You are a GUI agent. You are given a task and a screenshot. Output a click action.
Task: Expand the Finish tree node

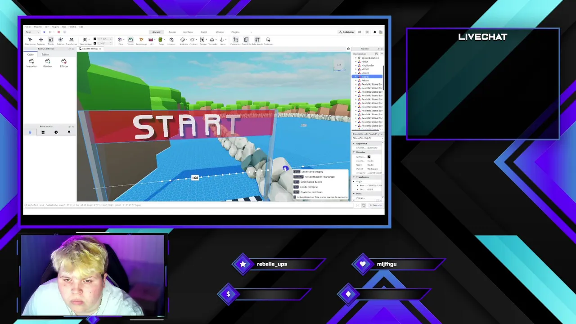tap(356, 62)
